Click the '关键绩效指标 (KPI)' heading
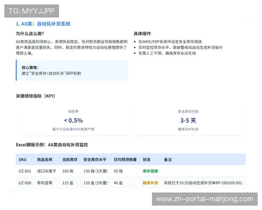This screenshot has height=210, width=262. coord(35,96)
